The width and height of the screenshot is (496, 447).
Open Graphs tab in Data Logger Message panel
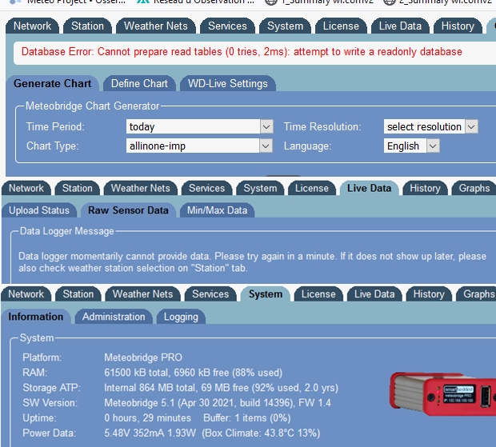click(474, 188)
